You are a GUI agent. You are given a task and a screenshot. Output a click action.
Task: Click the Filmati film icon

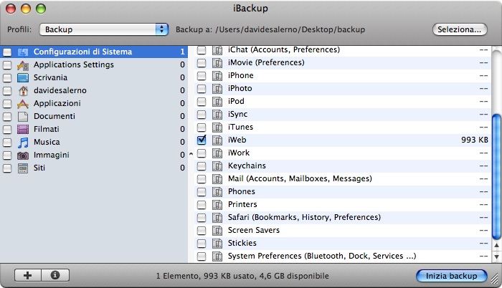pyautogui.click(x=23, y=129)
